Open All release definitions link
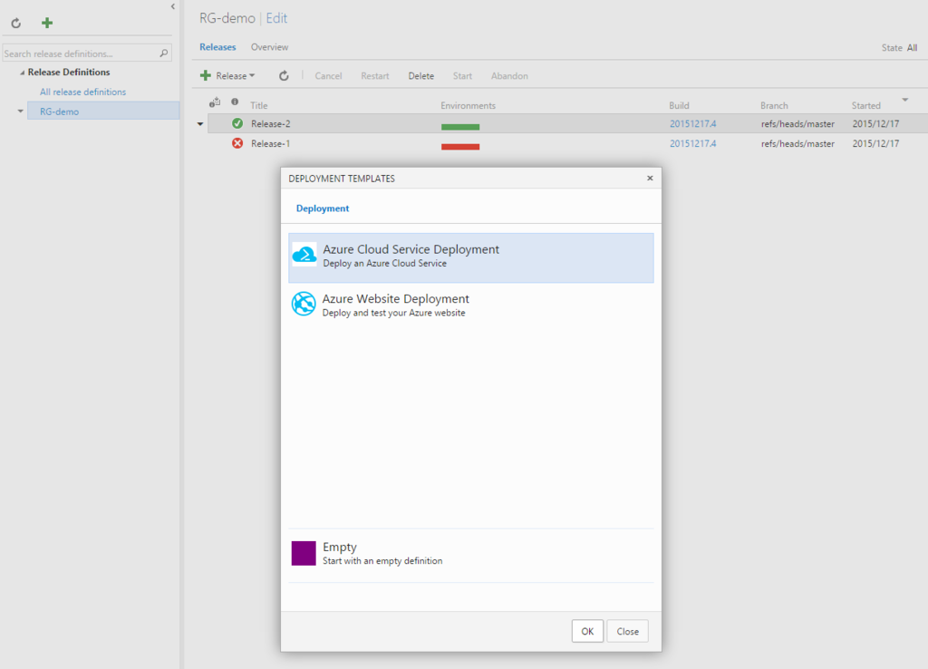The width and height of the screenshot is (928, 669). tap(82, 92)
